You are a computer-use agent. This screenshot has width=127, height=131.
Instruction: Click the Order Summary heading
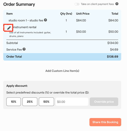coord(19,4)
